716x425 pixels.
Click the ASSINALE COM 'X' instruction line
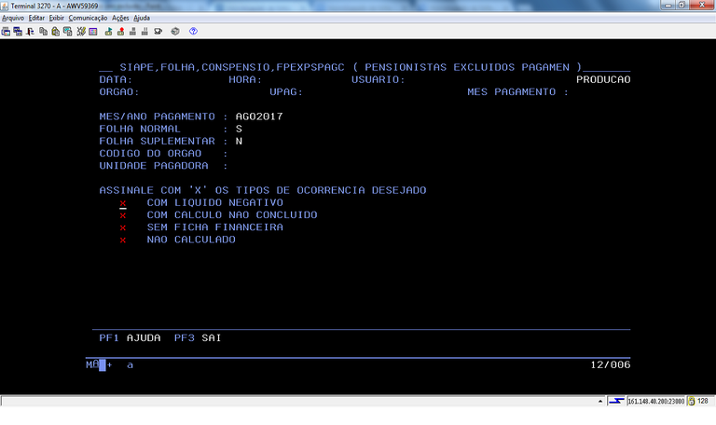tap(263, 190)
